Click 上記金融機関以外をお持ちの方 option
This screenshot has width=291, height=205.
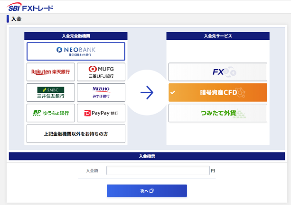click(76, 134)
